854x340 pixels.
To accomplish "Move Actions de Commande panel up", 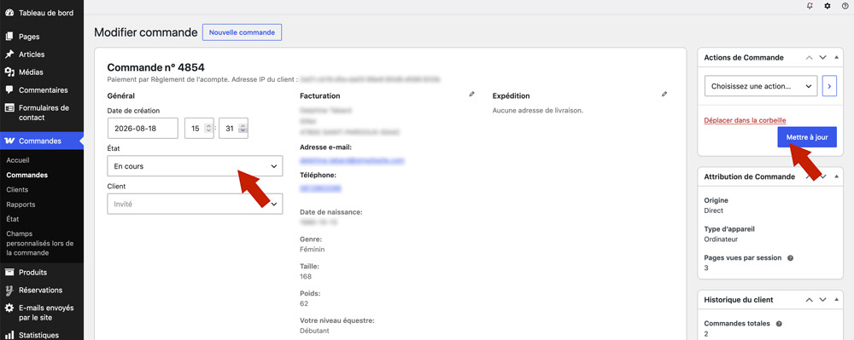I will (x=809, y=58).
